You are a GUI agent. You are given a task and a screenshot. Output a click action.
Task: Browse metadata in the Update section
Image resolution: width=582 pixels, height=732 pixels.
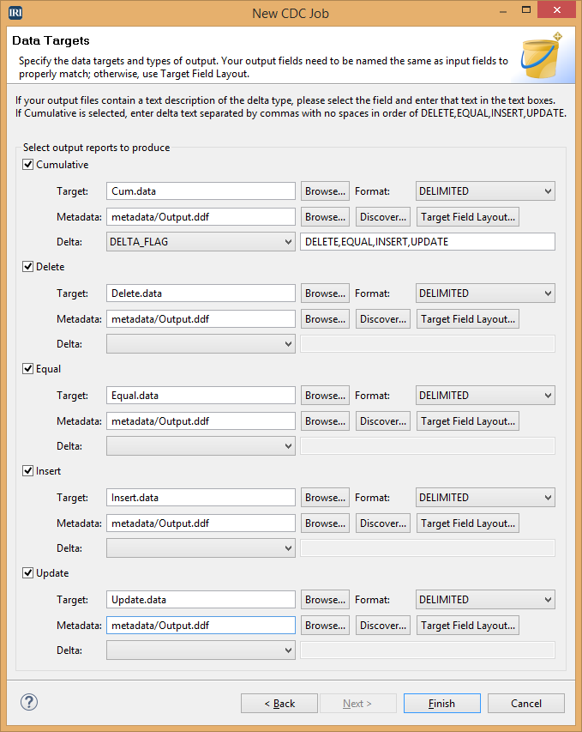tap(325, 626)
